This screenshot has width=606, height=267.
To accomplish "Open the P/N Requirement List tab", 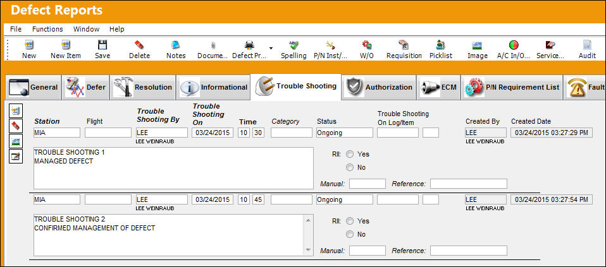I will [x=512, y=88].
